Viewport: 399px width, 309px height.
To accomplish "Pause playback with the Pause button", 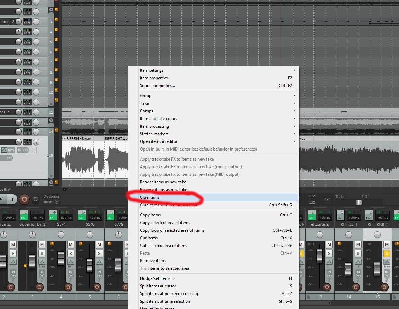I will tap(11, 199).
